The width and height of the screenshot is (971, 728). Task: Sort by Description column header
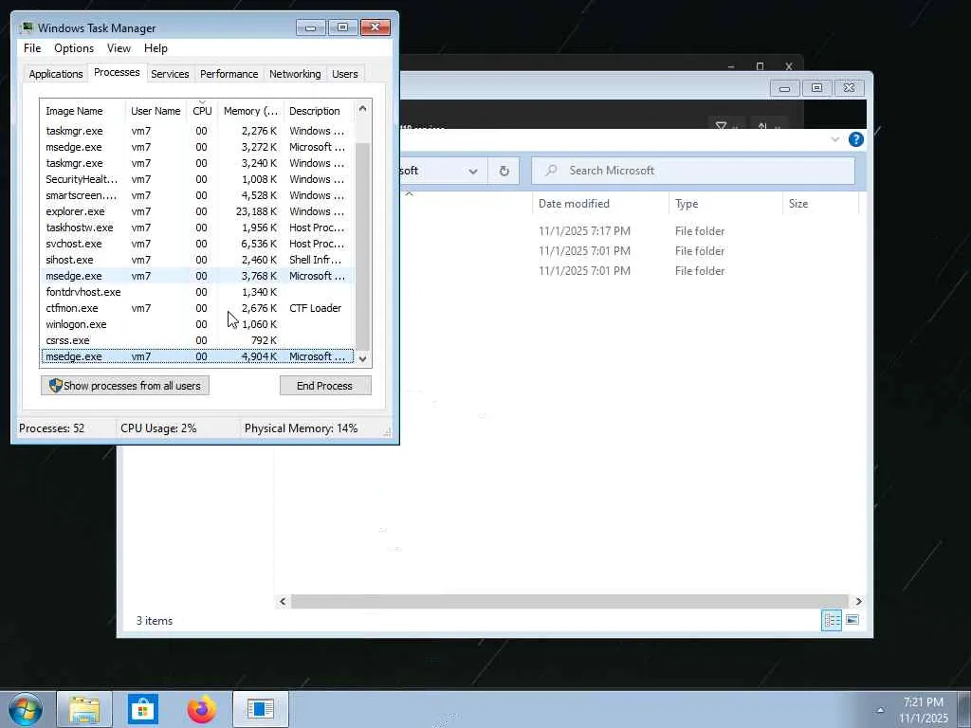[x=319, y=111]
